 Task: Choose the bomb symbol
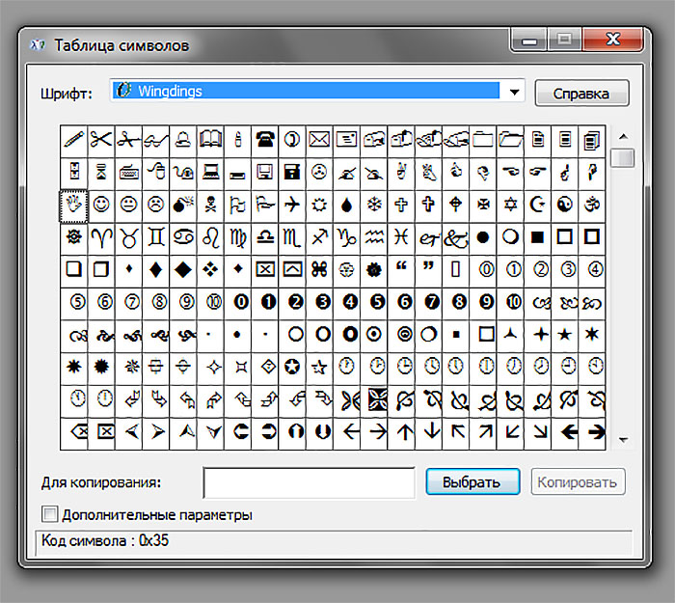pos(183,205)
